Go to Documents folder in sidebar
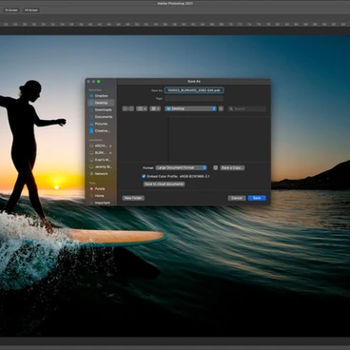 tap(101, 117)
